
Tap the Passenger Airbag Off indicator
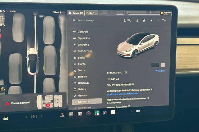166,13
